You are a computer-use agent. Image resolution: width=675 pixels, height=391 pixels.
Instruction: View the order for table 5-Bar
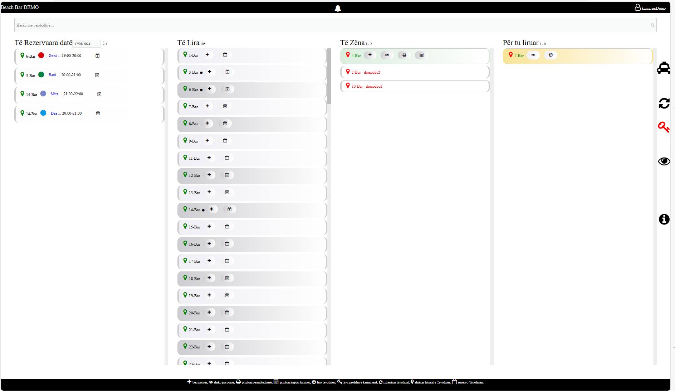(533, 55)
